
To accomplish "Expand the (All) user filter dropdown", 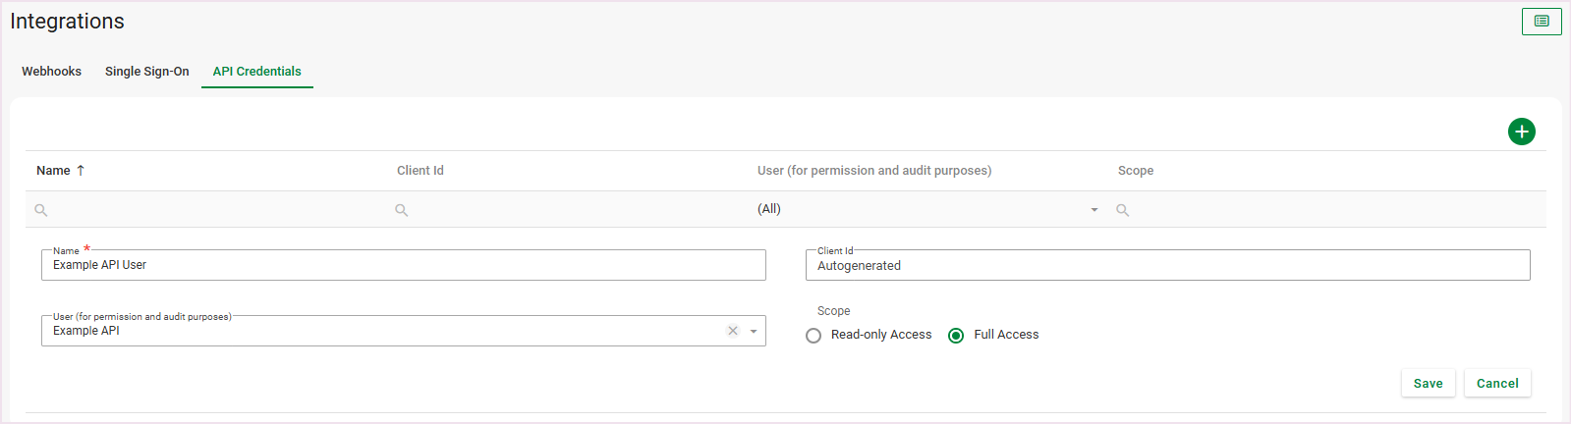I will pos(1094,210).
